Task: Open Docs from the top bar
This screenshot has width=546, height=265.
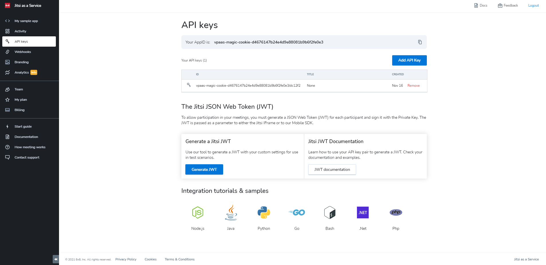Action: [x=480, y=5]
